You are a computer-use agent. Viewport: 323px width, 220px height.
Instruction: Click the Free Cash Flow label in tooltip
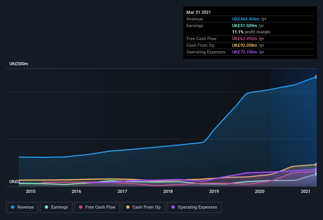click(201, 38)
